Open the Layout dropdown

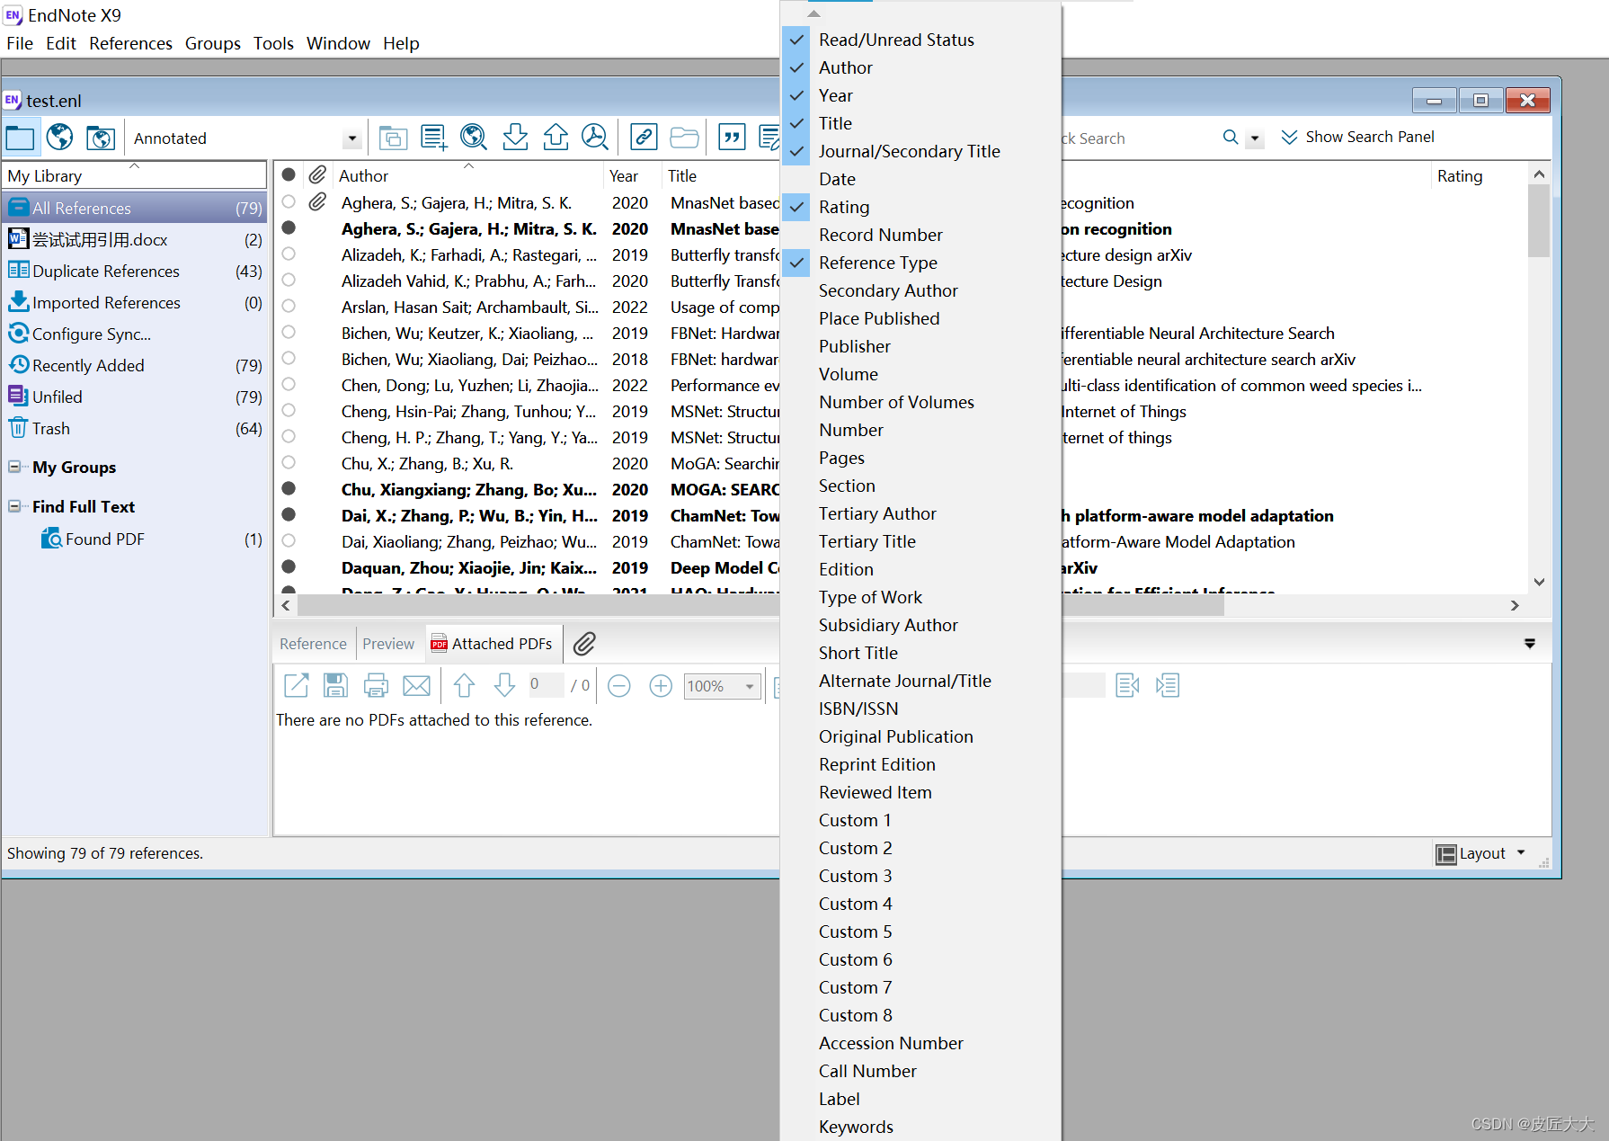pos(1480,853)
